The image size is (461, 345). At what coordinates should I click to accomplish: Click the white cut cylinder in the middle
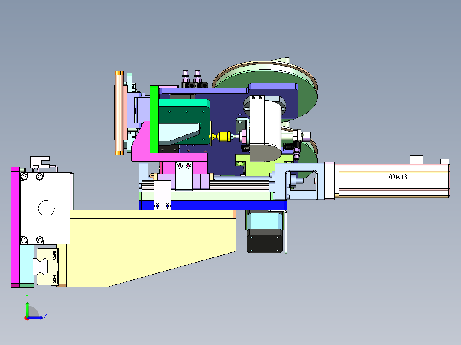266,128
